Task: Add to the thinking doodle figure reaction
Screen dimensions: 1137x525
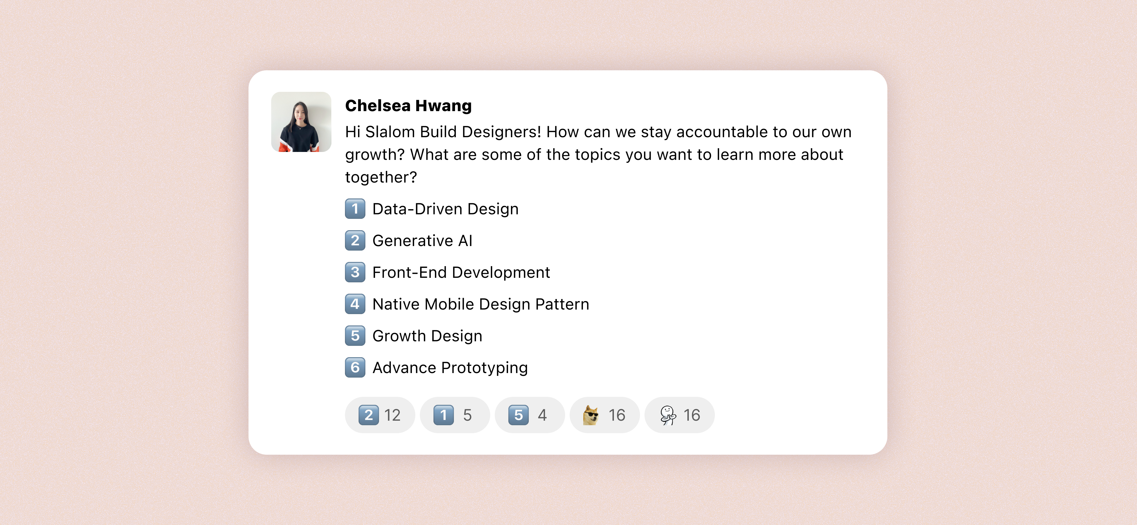Action: tap(679, 415)
